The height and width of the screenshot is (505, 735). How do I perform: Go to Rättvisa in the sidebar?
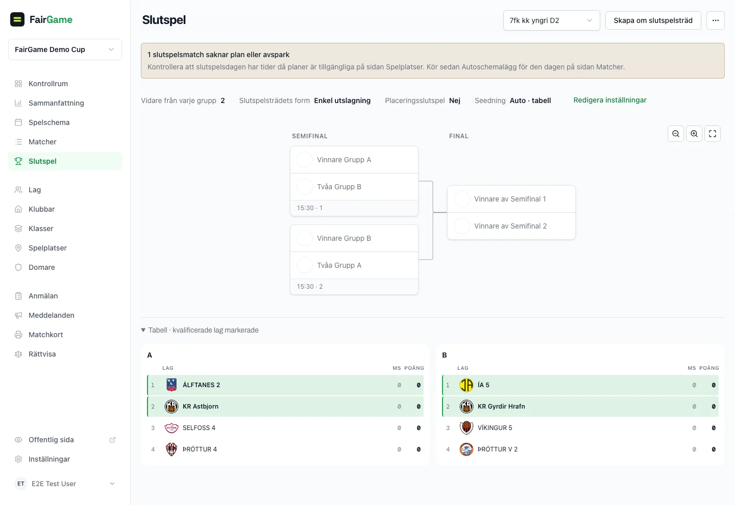click(x=65, y=354)
